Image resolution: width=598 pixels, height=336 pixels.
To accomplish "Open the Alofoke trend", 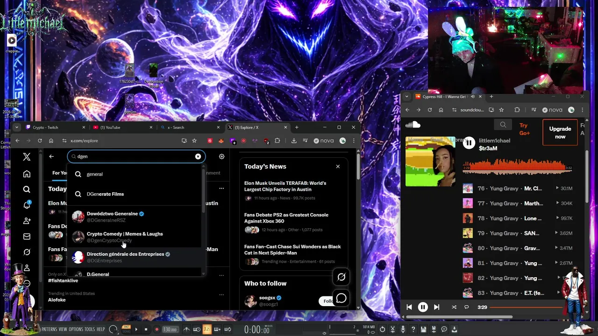I will 57,300.
